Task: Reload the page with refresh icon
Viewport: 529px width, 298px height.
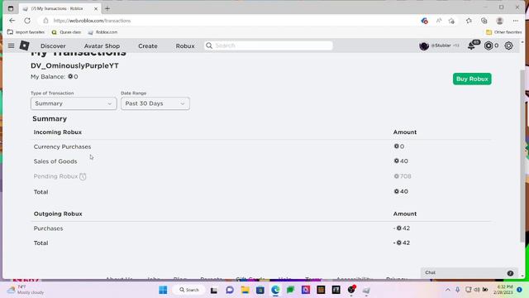Action: (x=27, y=21)
